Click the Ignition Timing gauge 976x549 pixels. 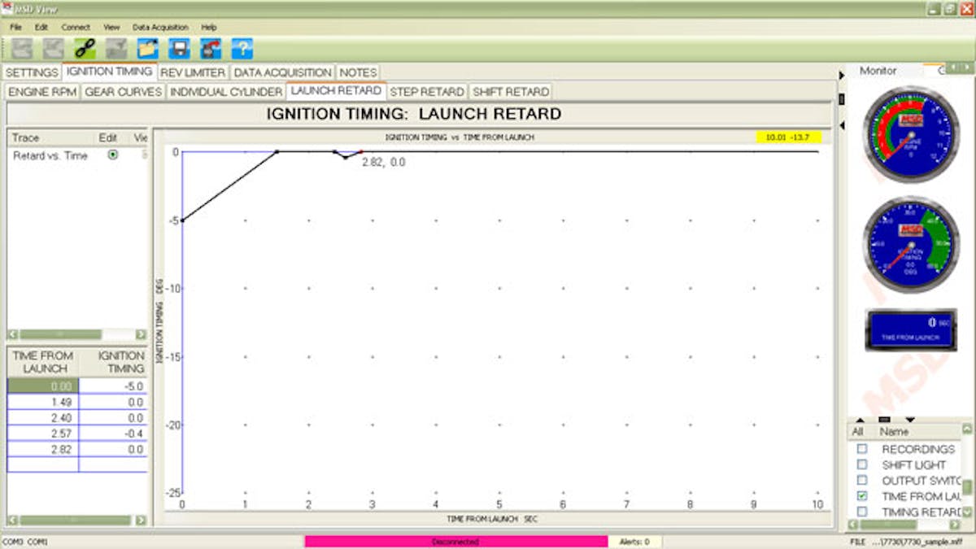[911, 244]
